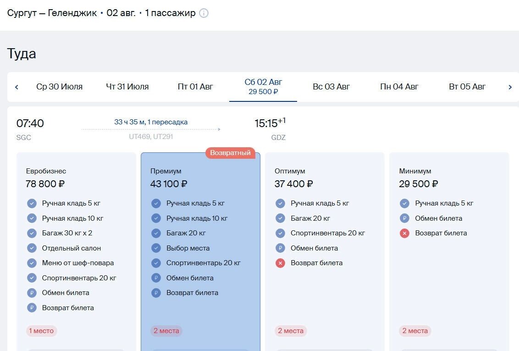Click the right chevron in the date carousel
The height and width of the screenshot is (351, 519).
(x=510, y=87)
